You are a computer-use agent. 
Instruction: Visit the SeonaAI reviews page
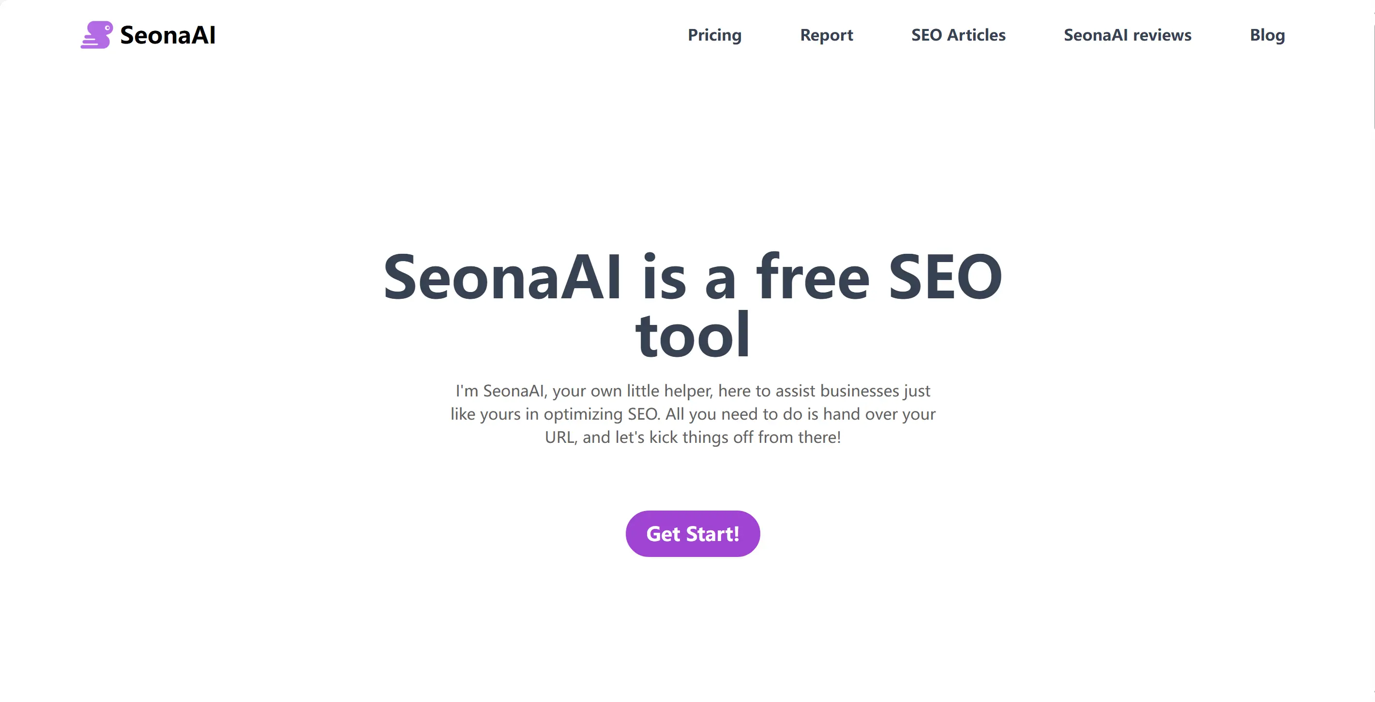point(1127,35)
